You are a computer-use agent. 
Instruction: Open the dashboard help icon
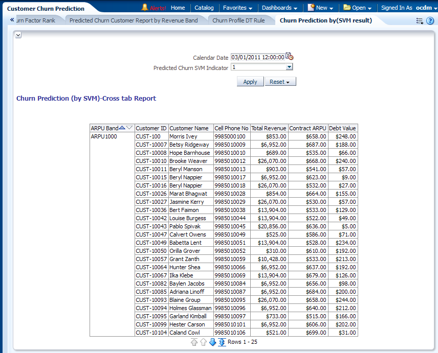(x=430, y=20)
